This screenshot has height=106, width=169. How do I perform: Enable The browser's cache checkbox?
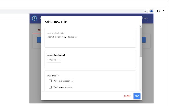point(50,87)
